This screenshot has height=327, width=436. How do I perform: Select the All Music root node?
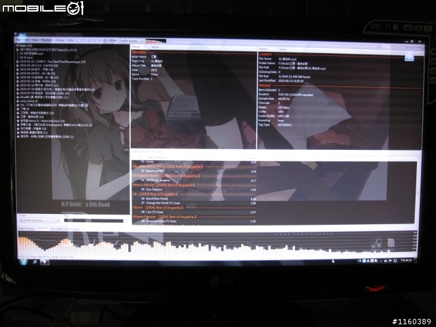click(x=24, y=46)
